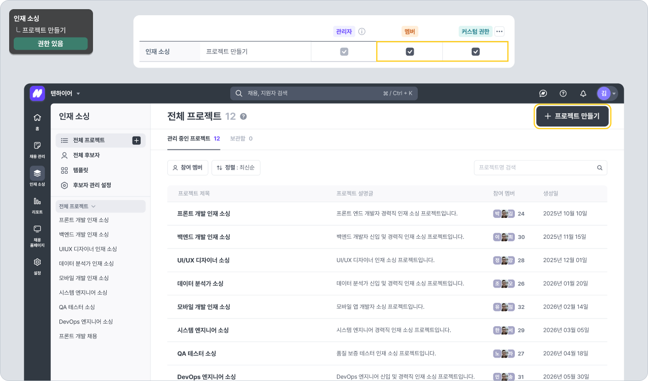
Task: Click the help question mark icon in top bar
Action: [x=563, y=93]
